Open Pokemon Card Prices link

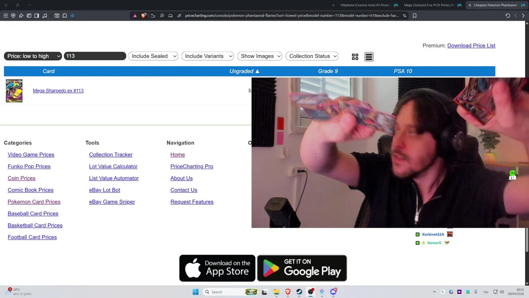[x=34, y=202]
